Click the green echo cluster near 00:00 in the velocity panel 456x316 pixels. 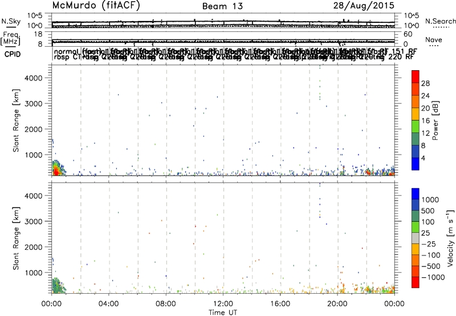coord(57,286)
